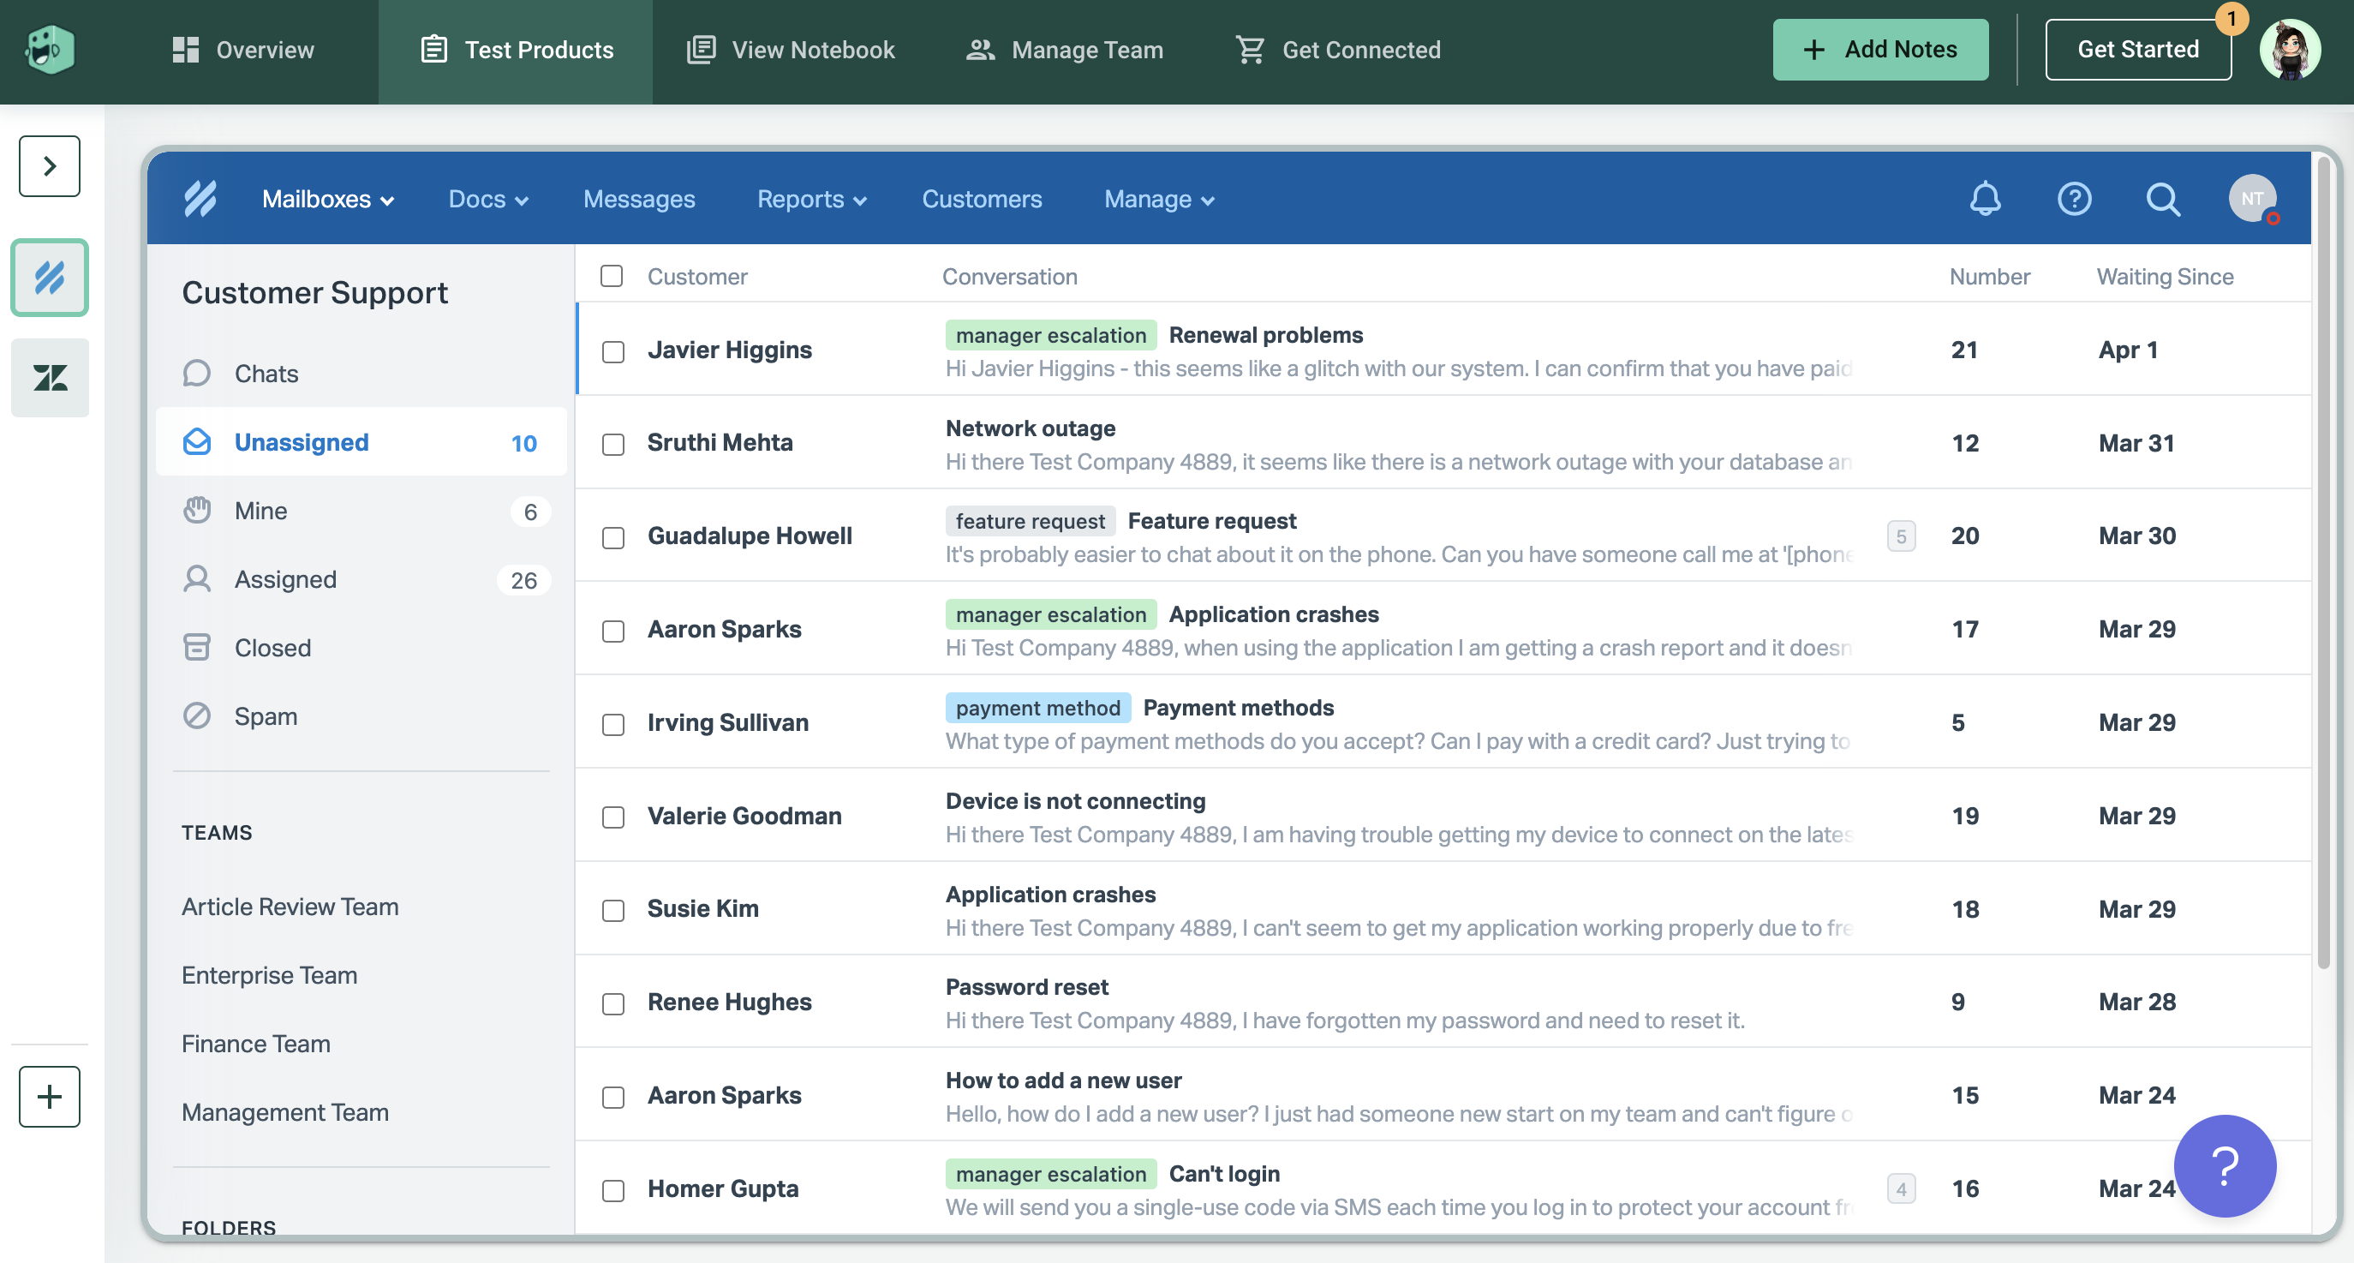The height and width of the screenshot is (1263, 2354).
Task: Click the help question mark icon in blue navbar
Action: pos(2074,198)
